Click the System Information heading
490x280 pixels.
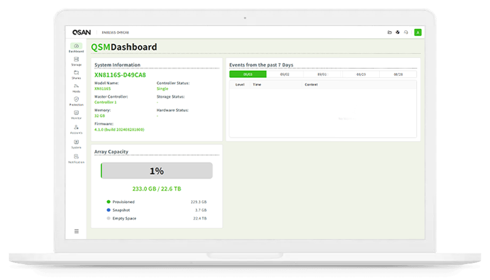tap(117, 65)
